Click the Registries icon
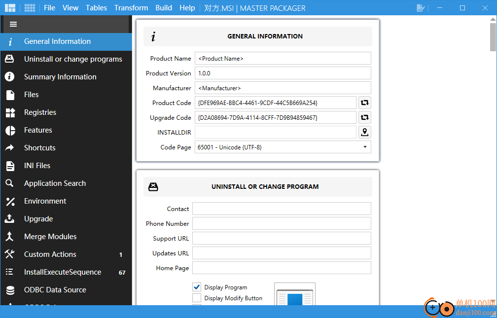This screenshot has height=318, width=497. point(10,112)
